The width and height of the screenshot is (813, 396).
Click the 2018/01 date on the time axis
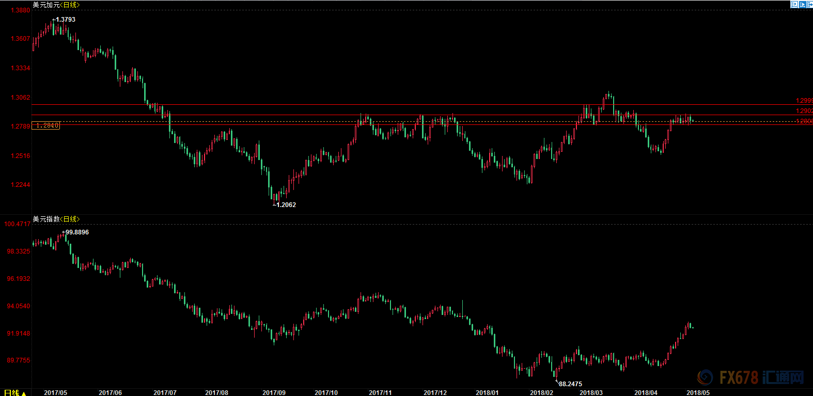click(488, 393)
